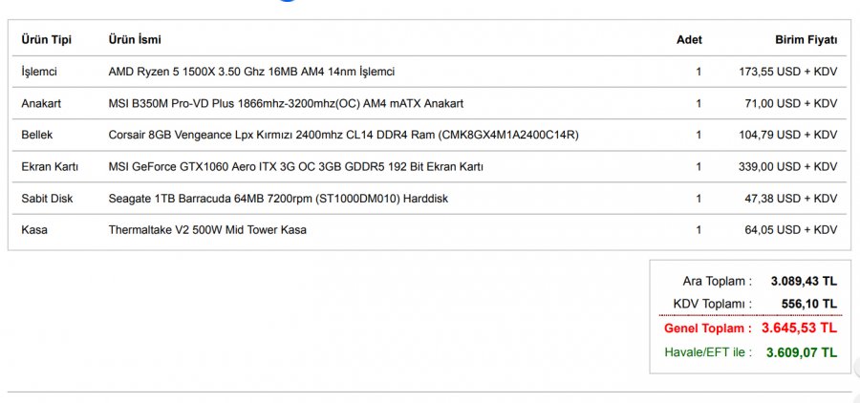Click the MSI GeForce GTX1060 Aero ITX name
This screenshot has height=403, width=860.
pyautogui.click(x=295, y=167)
